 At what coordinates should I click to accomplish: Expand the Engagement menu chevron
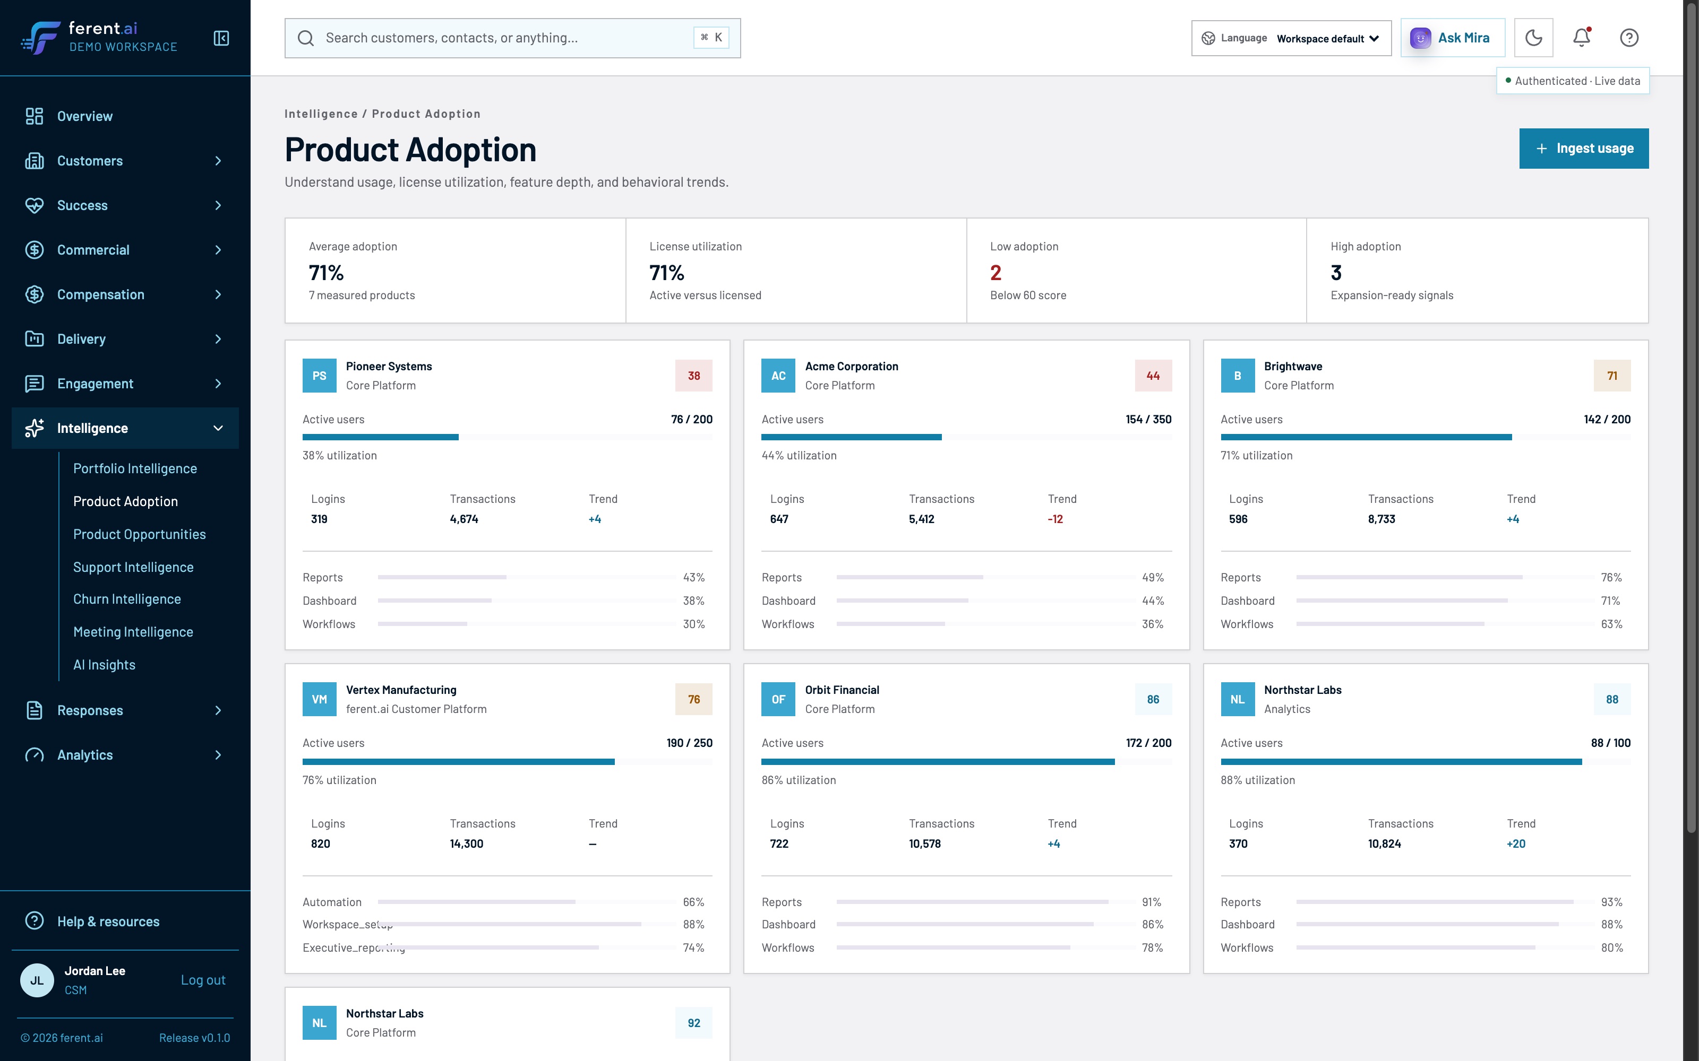(218, 384)
